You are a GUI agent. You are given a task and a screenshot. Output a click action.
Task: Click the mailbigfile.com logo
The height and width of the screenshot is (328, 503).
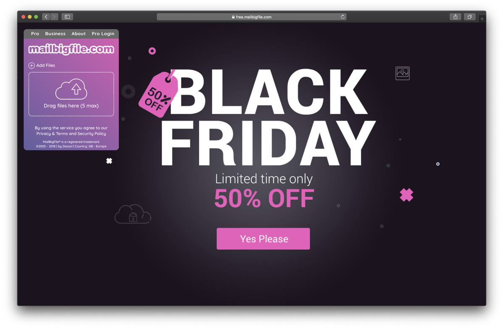coord(71,49)
